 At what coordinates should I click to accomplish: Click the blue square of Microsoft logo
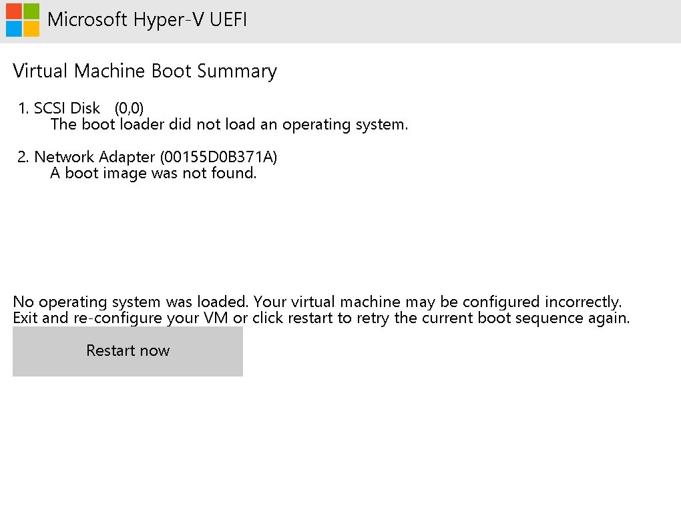click(14, 29)
